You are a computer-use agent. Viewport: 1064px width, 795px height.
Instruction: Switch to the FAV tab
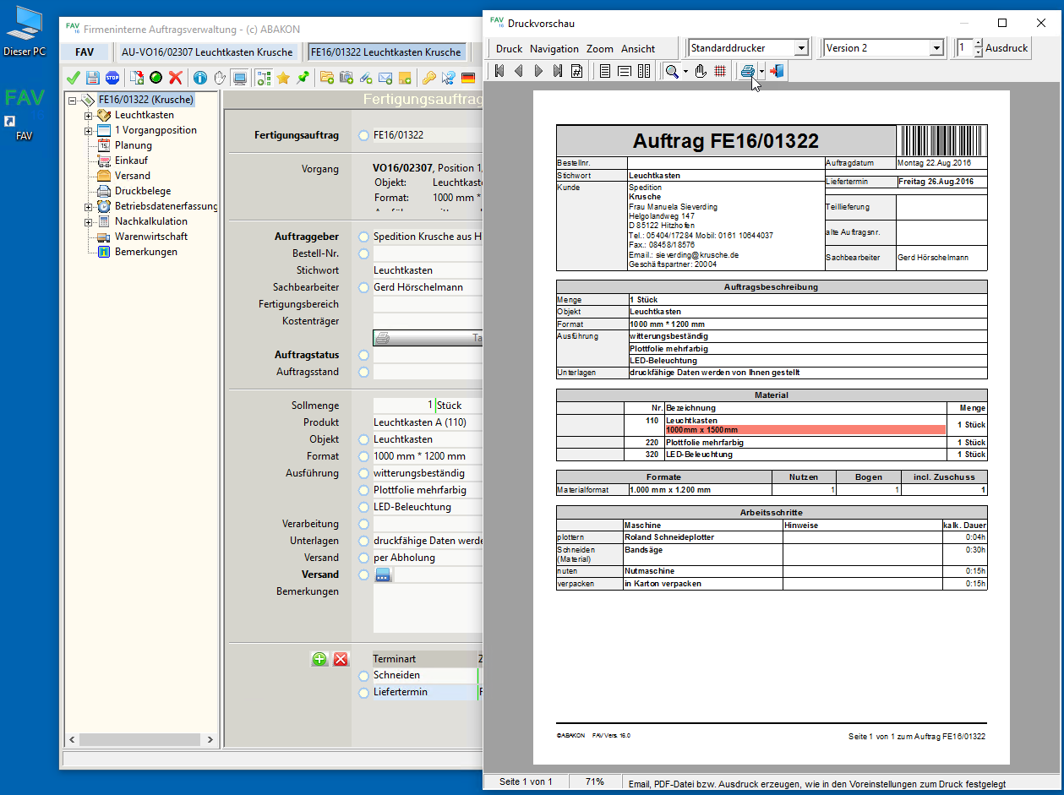[85, 52]
